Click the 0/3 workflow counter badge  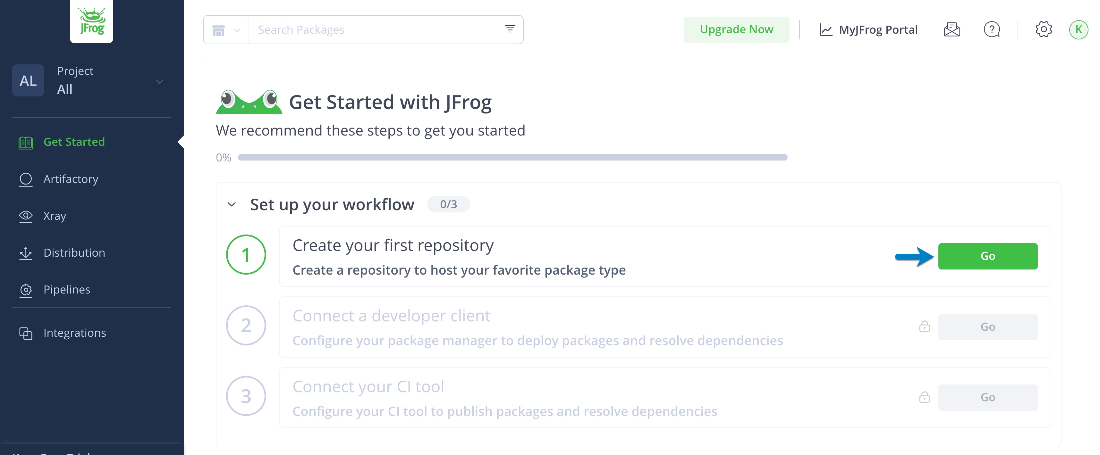[448, 204]
